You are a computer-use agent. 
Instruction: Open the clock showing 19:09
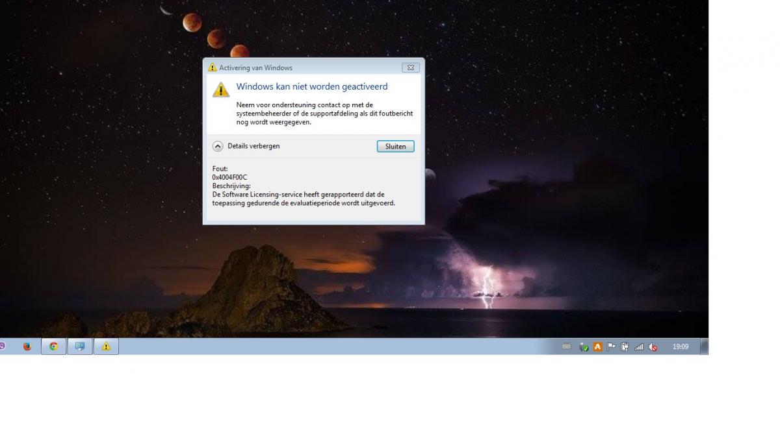[680, 347]
